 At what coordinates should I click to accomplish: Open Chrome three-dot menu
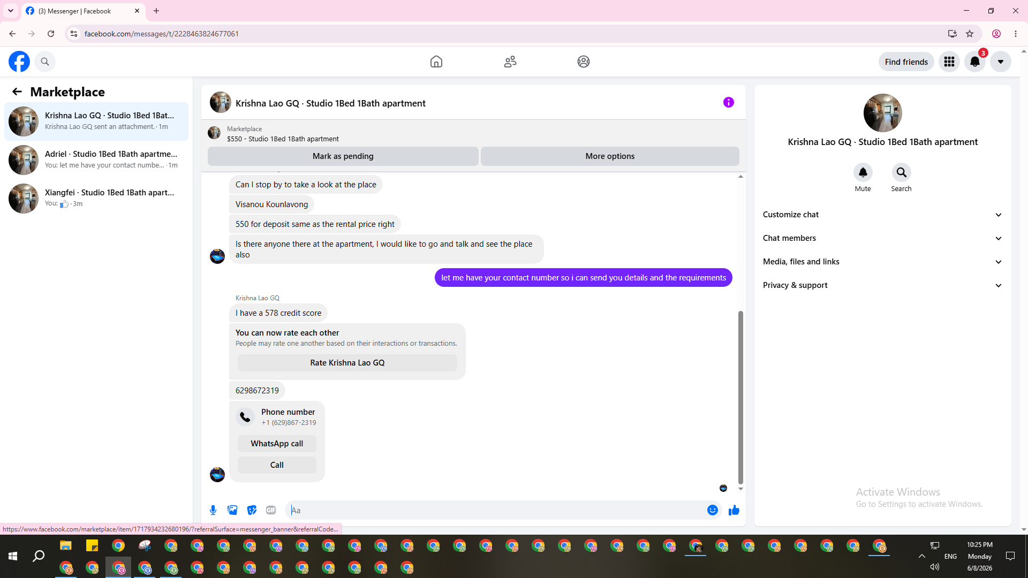[1016, 34]
